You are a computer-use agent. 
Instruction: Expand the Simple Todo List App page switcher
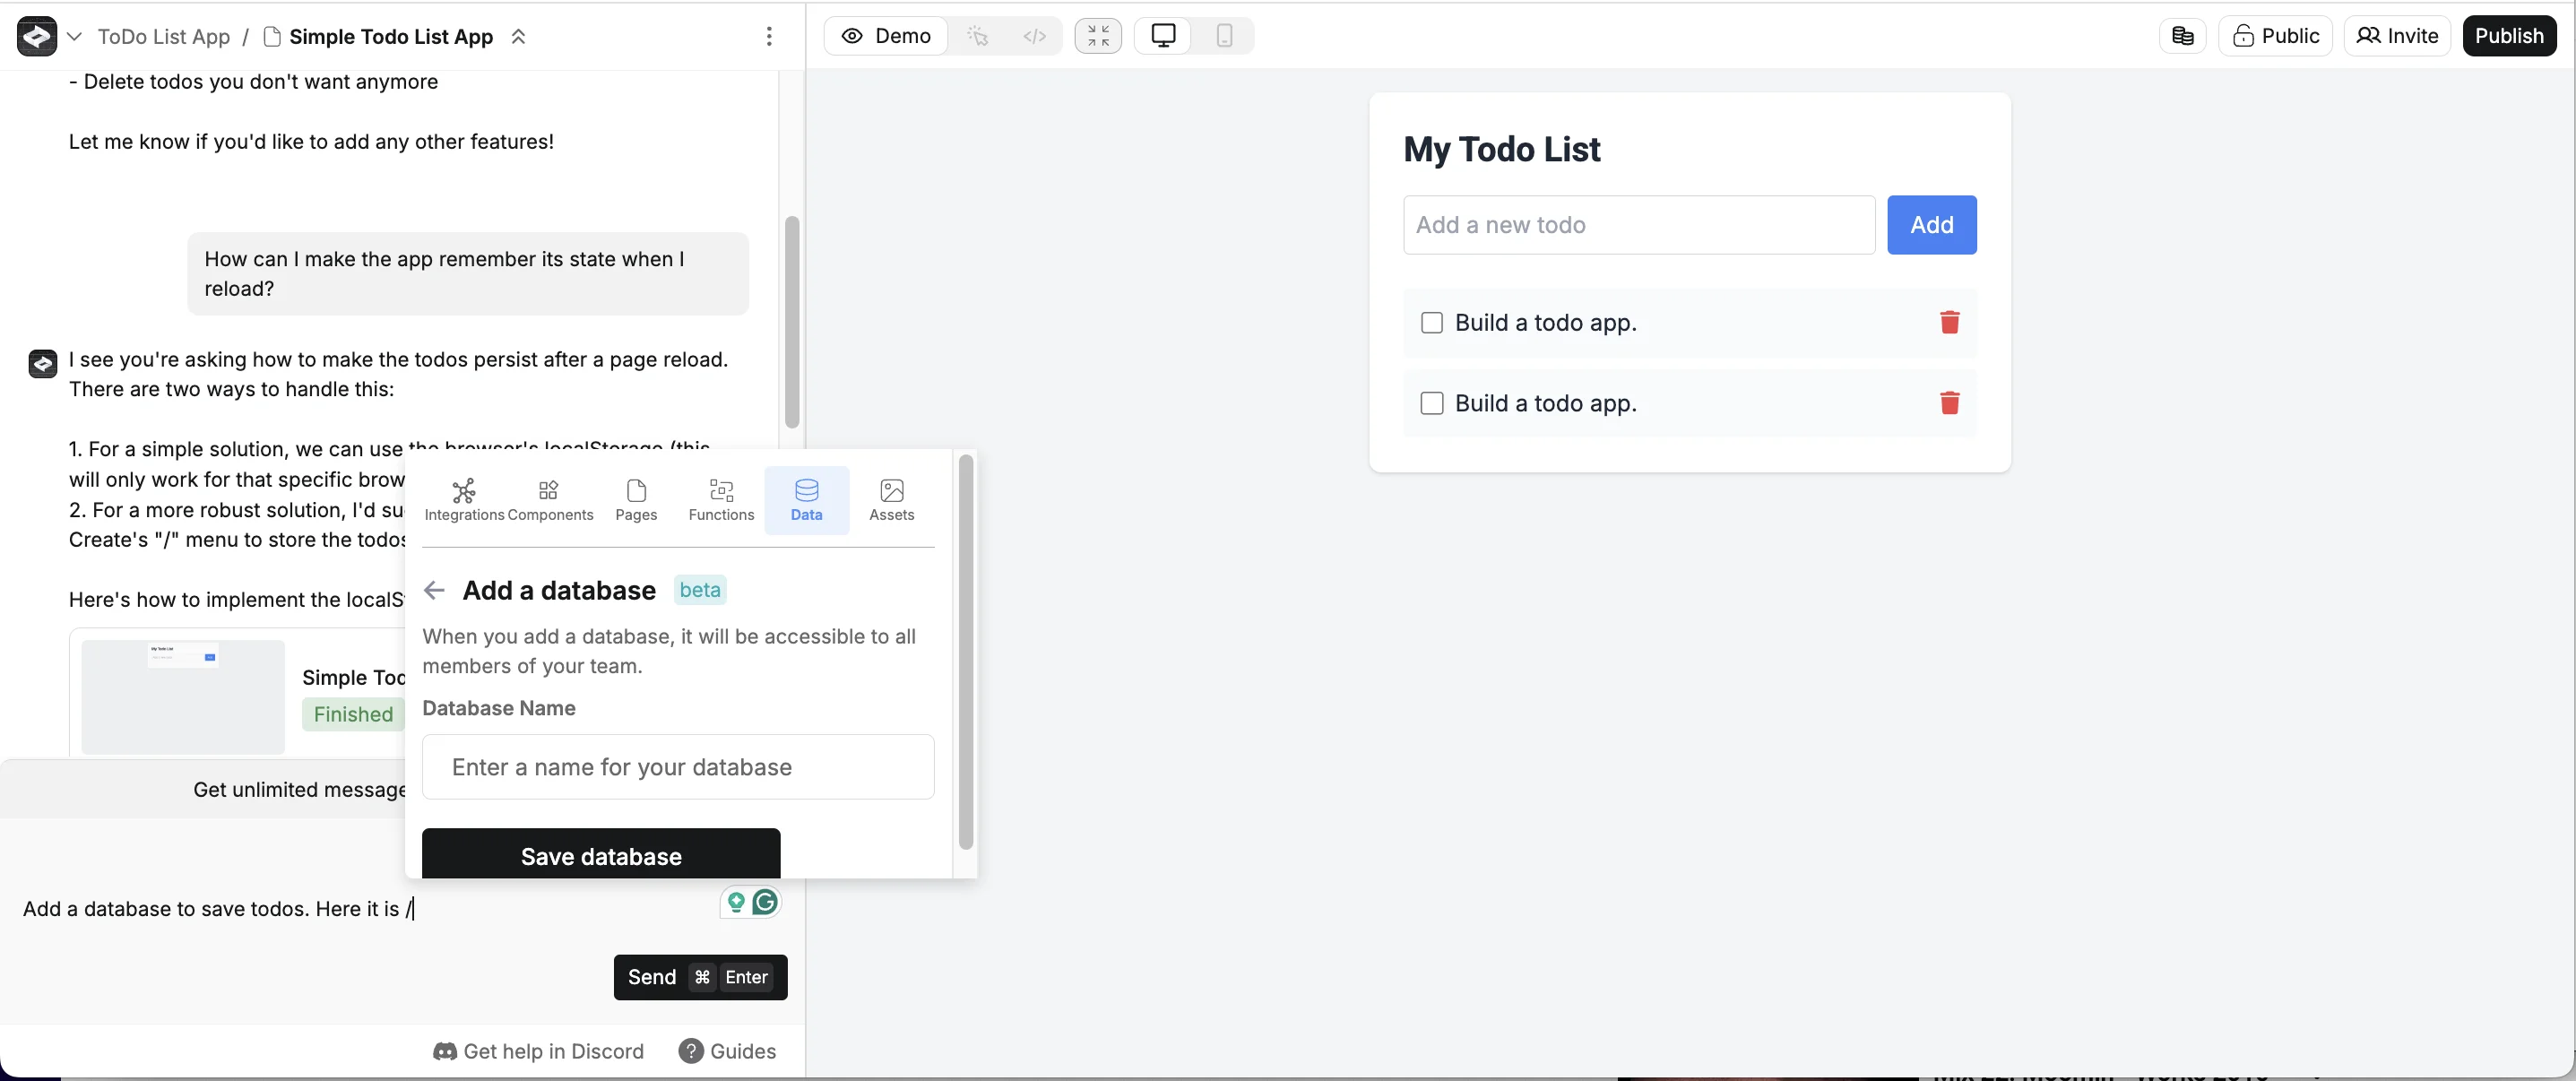pos(518,36)
